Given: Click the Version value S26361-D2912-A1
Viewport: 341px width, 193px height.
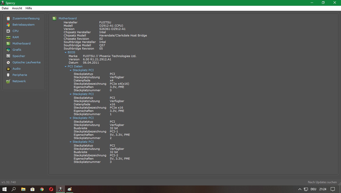Looking at the screenshot, I should (112, 29).
